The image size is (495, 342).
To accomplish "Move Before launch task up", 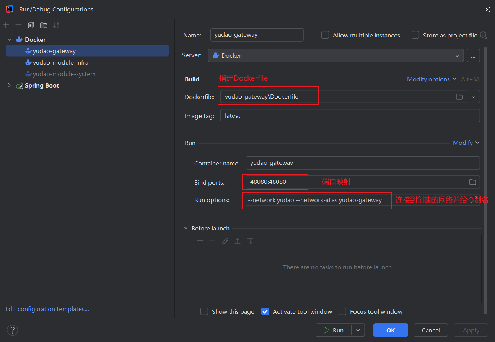I will tap(238, 241).
